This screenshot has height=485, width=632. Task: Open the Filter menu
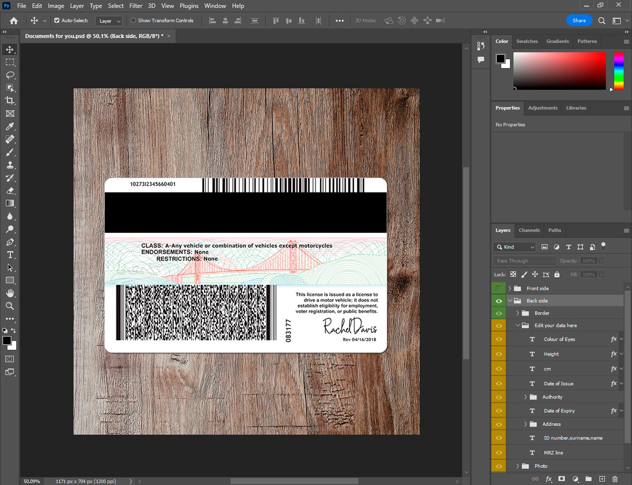click(136, 6)
